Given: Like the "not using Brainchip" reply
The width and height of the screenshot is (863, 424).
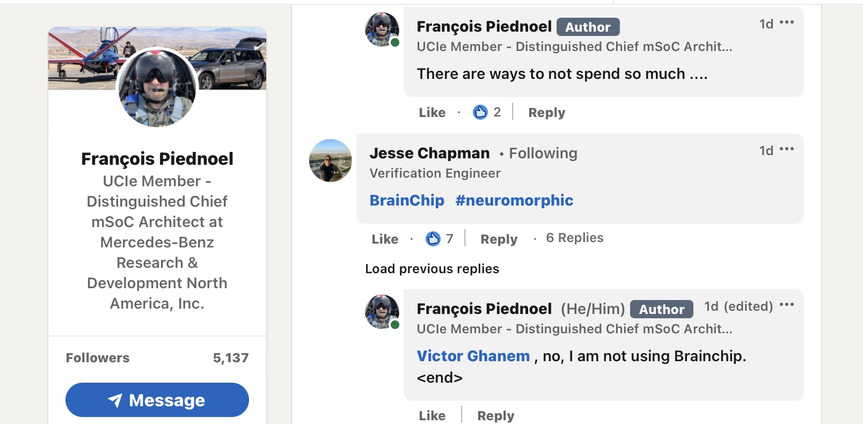Looking at the screenshot, I should click(x=432, y=415).
